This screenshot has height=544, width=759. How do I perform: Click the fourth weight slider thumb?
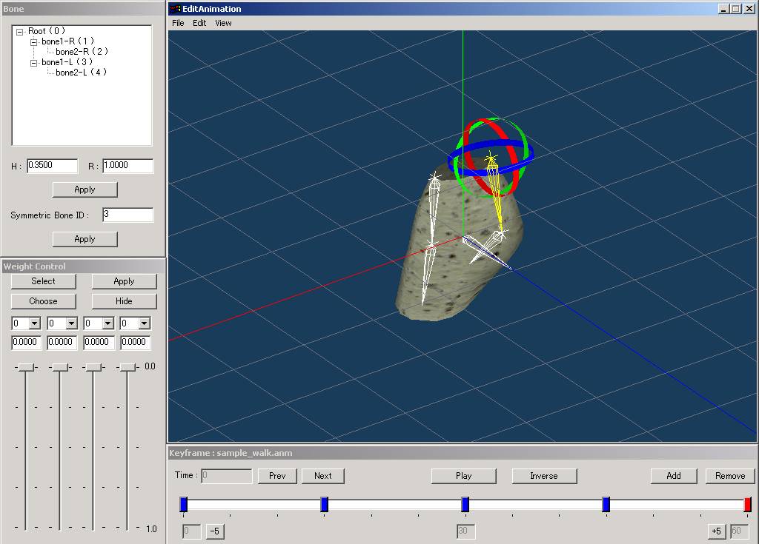pyautogui.click(x=127, y=368)
